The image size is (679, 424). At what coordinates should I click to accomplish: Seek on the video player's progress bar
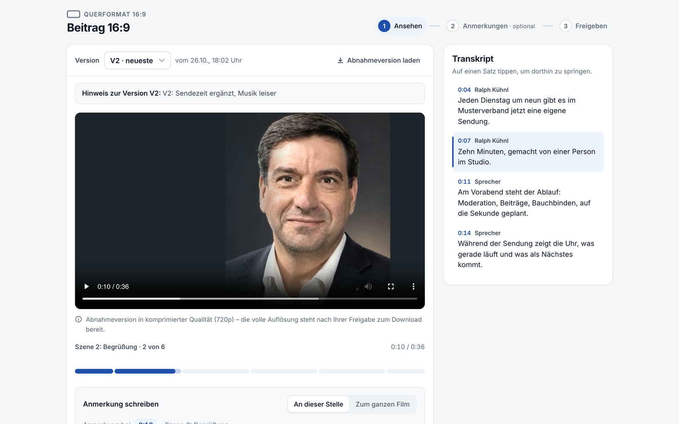250,298
